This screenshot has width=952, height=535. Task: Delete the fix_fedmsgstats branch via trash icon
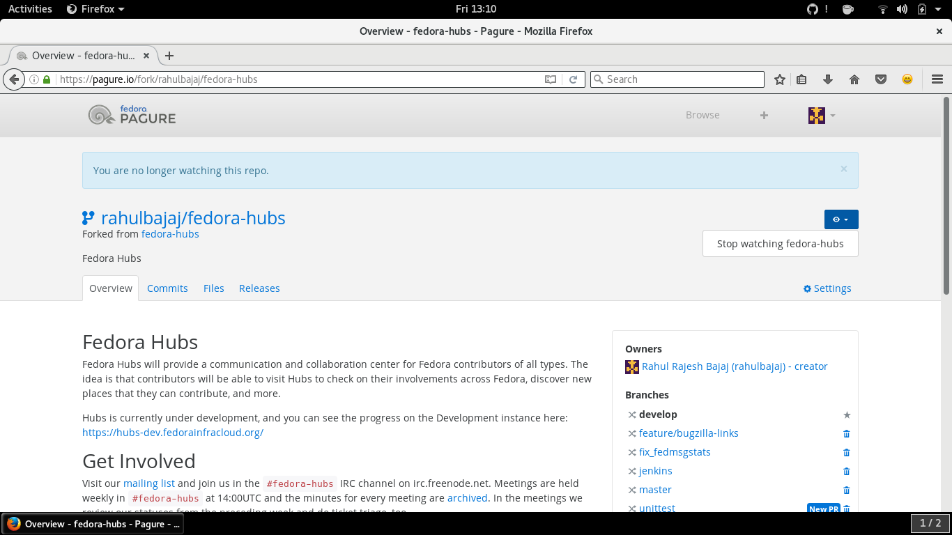pyautogui.click(x=847, y=452)
